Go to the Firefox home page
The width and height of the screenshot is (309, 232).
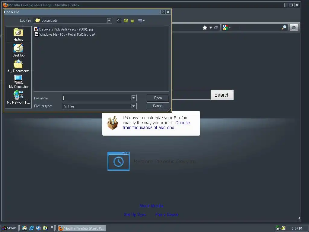coord(294,27)
